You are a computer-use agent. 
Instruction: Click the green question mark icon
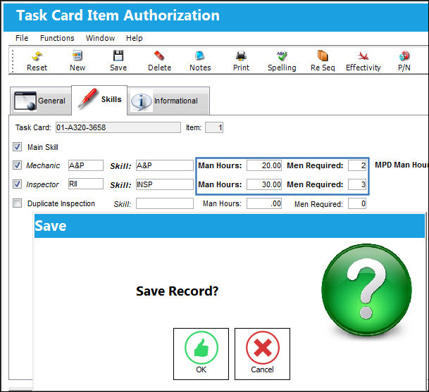366,290
